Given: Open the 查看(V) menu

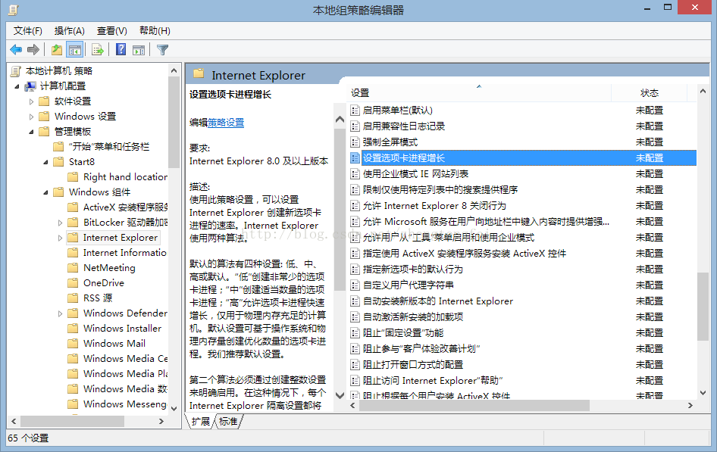Looking at the screenshot, I should click(x=112, y=30).
